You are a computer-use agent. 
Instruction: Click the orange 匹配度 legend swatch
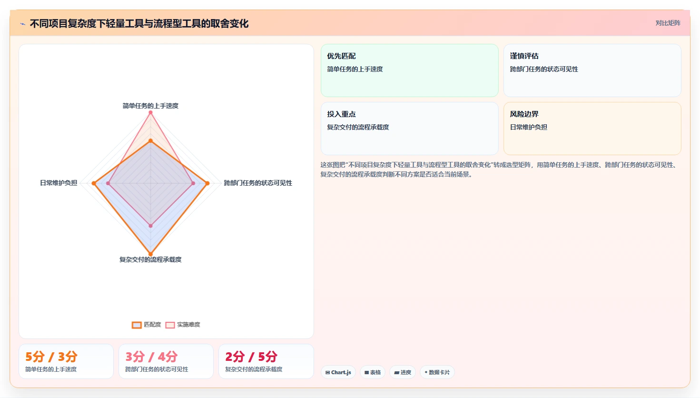(137, 325)
